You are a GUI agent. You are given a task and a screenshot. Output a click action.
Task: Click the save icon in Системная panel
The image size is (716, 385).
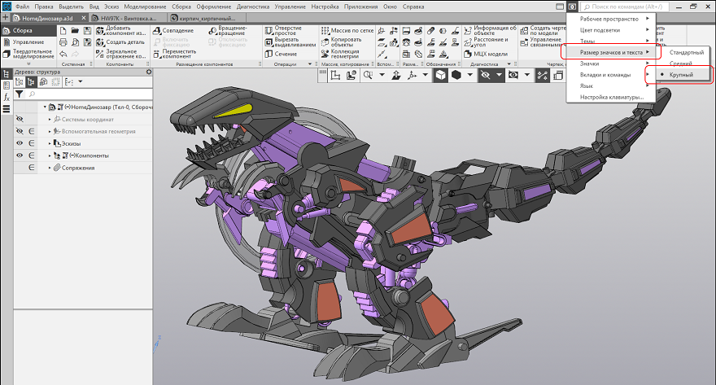point(87,31)
